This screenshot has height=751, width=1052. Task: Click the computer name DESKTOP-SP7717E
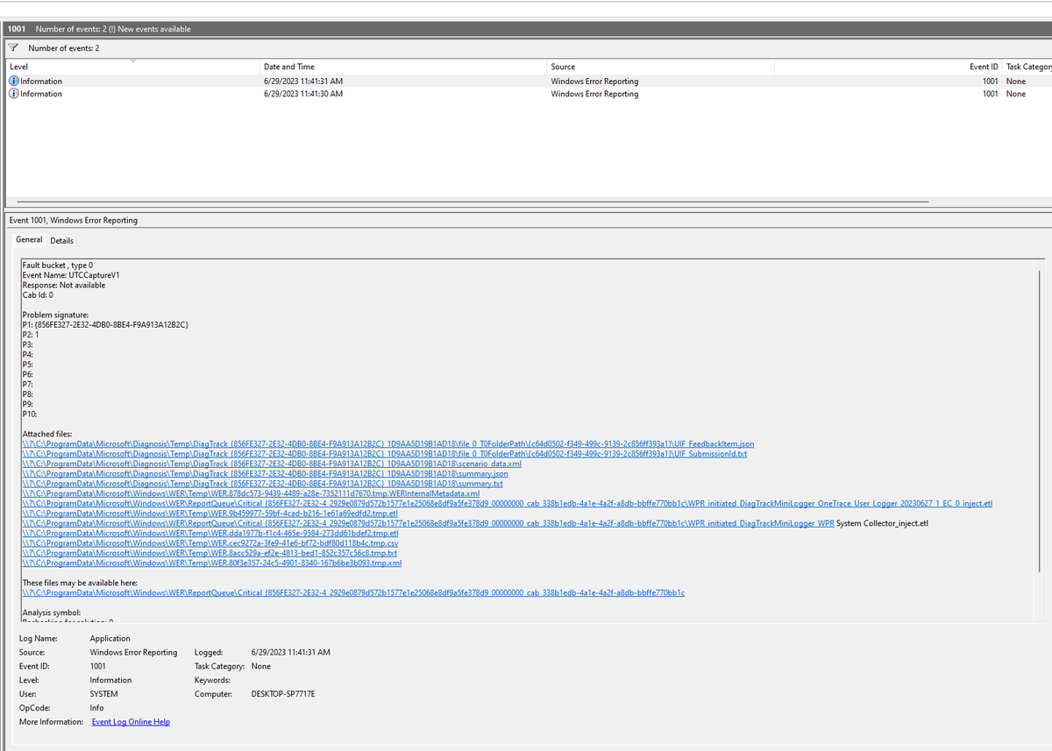tap(282, 694)
